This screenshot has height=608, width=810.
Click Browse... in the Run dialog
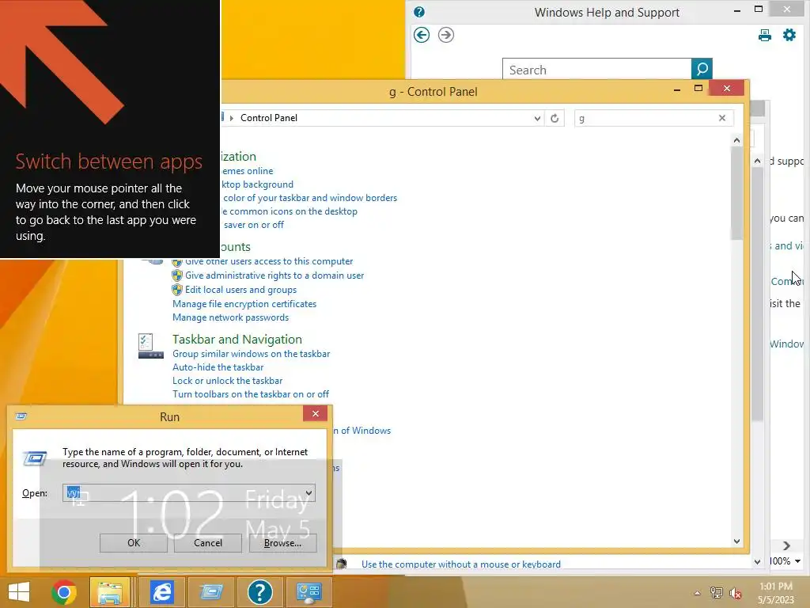click(282, 543)
